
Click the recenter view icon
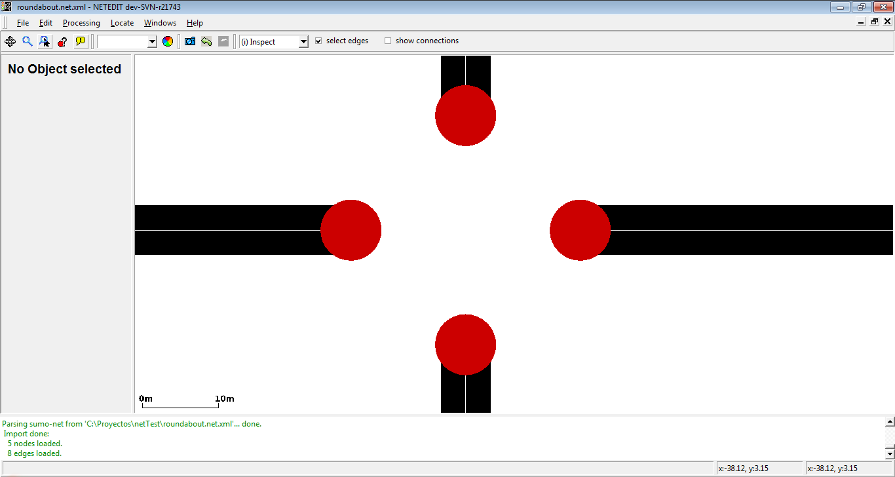pos(10,41)
